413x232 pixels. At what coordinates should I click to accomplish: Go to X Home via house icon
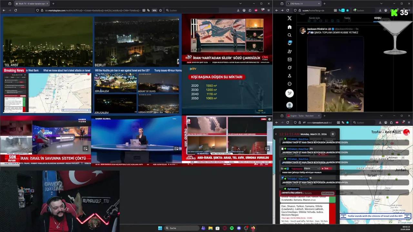[x=289, y=27]
